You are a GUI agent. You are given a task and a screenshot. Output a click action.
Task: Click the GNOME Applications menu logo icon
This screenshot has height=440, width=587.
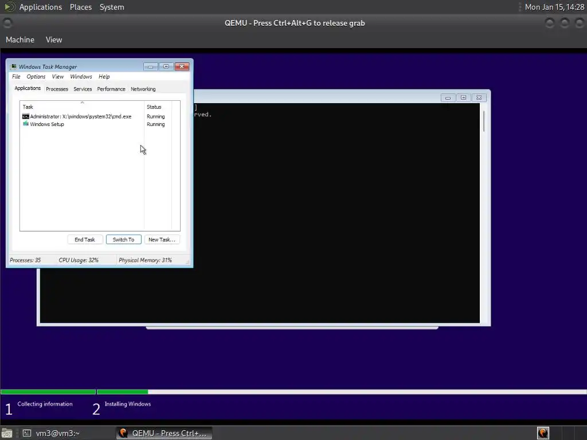(x=9, y=7)
